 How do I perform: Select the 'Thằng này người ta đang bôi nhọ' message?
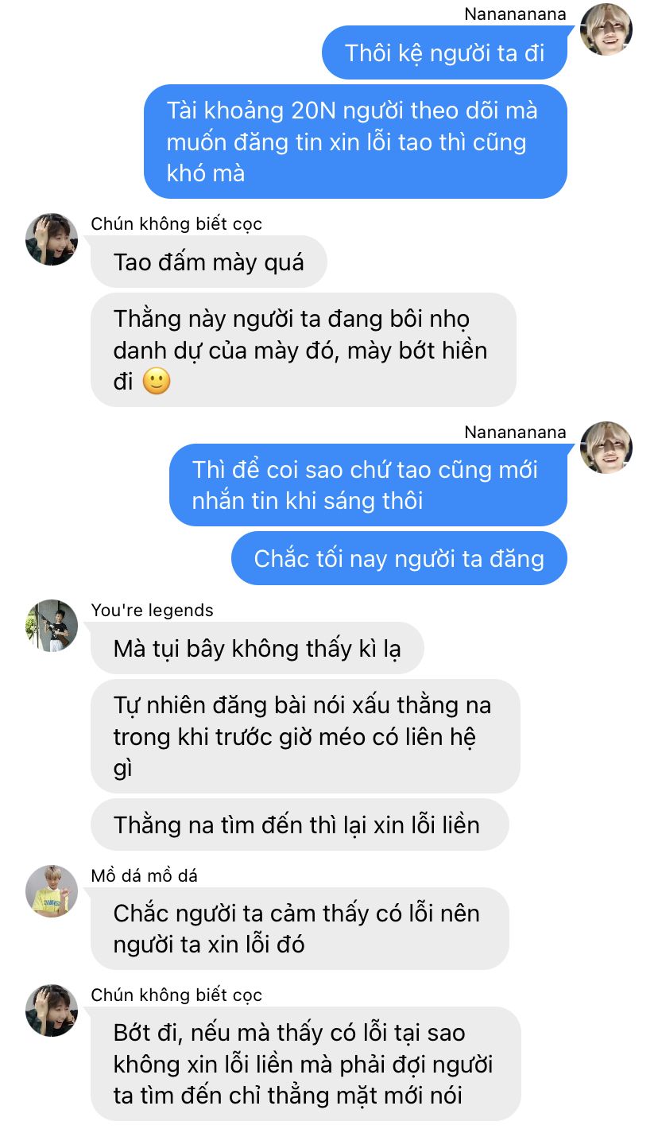(x=304, y=350)
